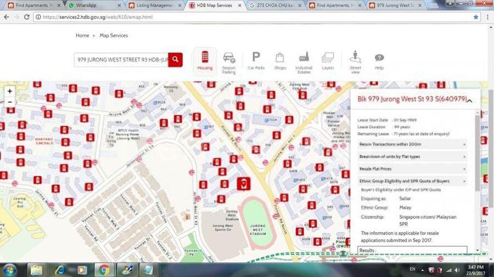Close the WhatsApp tab
Image resolution: width=494 pixels, height=277 pixels.
pyautogui.click(x=119, y=5)
